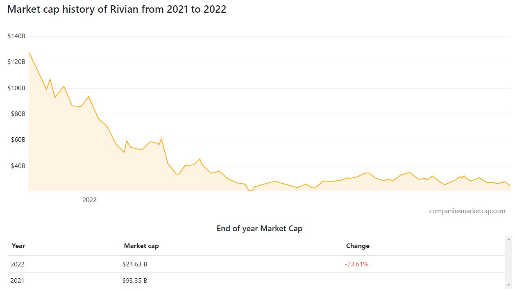
Task: Click the table's vertical scrollbar track
Action: pos(509,262)
